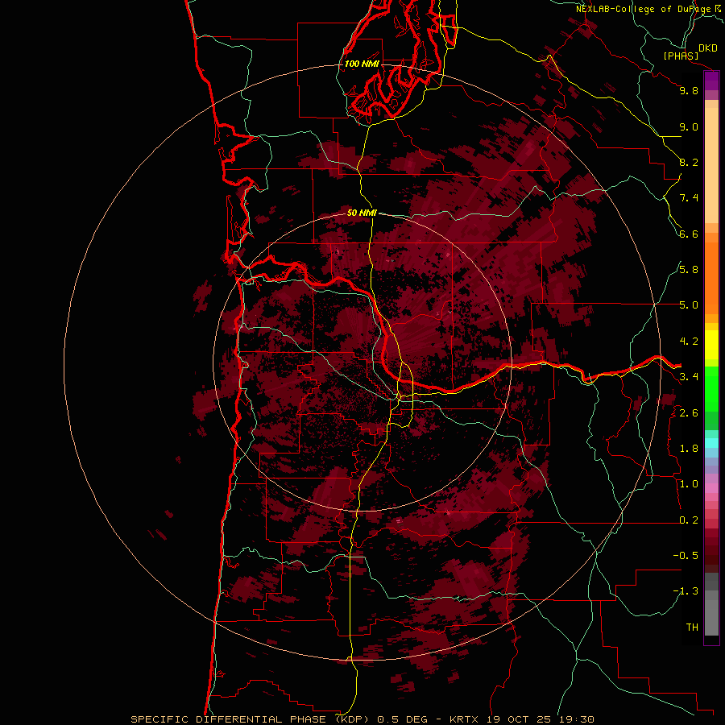Click the 1.8 scale value

click(689, 449)
